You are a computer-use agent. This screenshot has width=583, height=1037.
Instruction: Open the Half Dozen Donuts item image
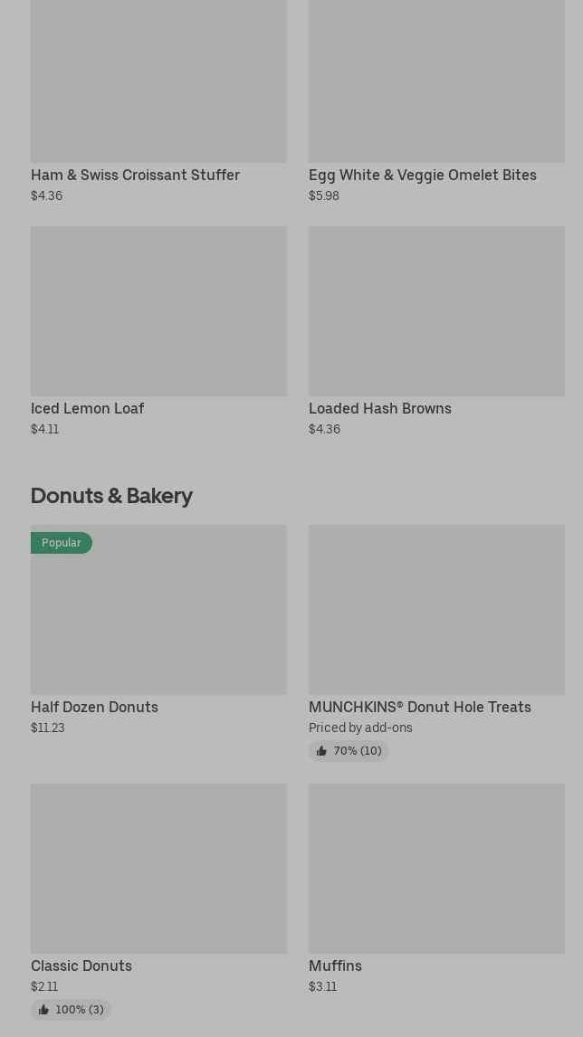[158, 610]
